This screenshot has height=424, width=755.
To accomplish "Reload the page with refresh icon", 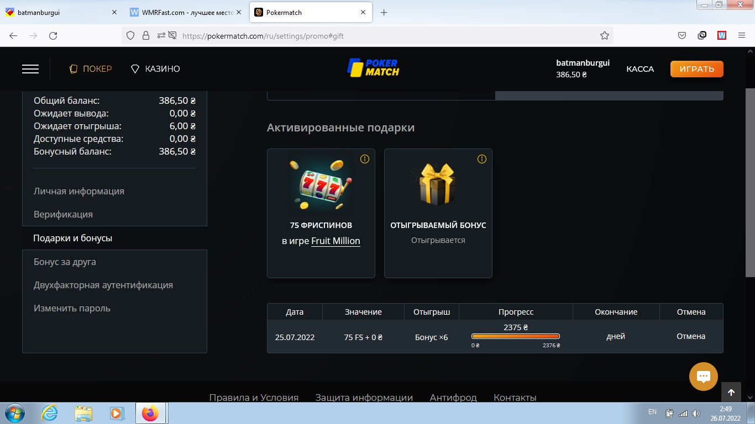I will pyautogui.click(x=53, y=35).
